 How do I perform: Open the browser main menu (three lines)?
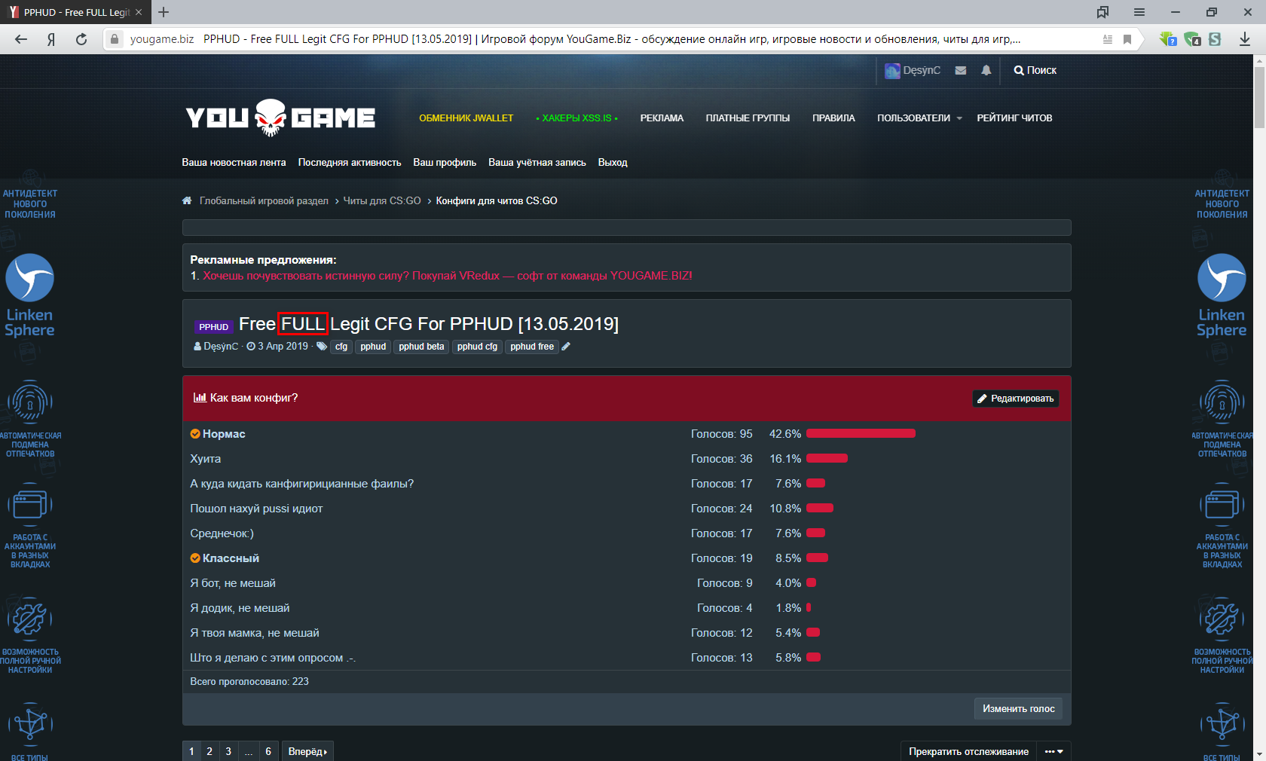click(1139, 12)
